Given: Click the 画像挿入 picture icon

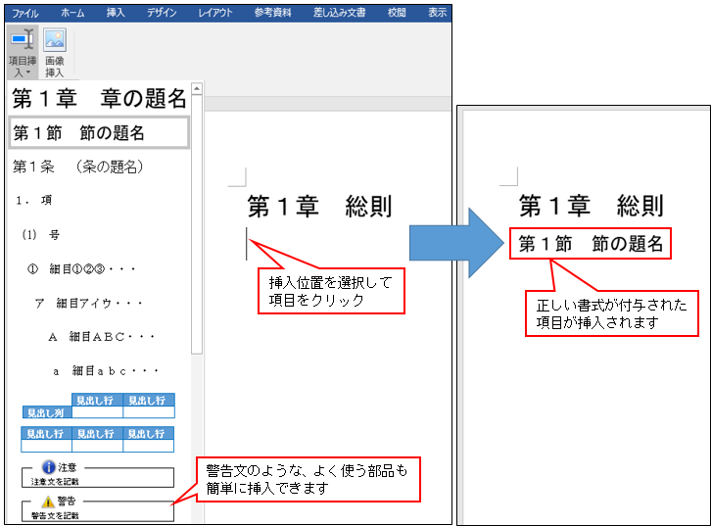Looking at the screenshot, I should [54, 41].
